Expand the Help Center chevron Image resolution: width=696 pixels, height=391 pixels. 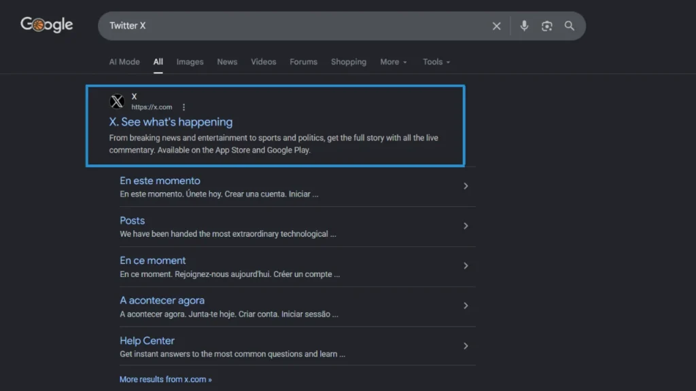pos(466,346)
